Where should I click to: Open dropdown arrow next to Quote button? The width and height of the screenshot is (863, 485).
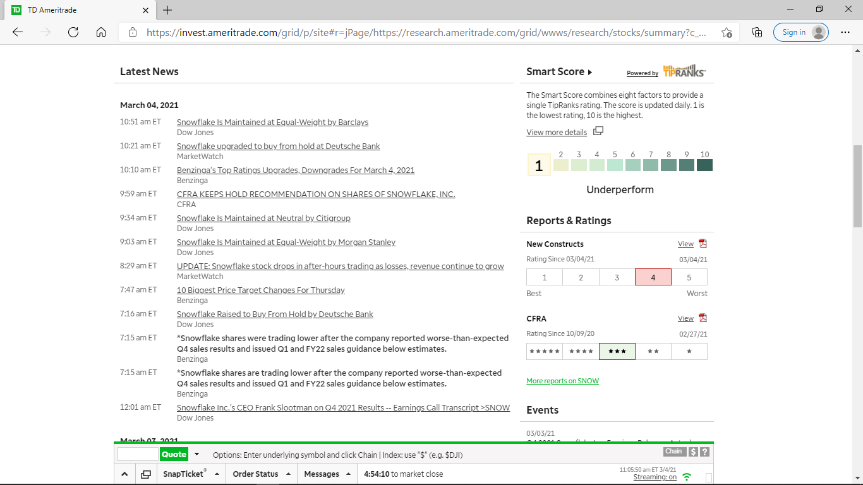click(196, 454)
